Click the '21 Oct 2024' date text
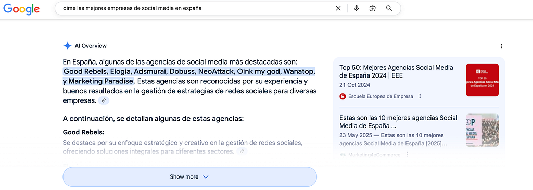This screenshot has height=190, width=533. (x=355, y=85)
